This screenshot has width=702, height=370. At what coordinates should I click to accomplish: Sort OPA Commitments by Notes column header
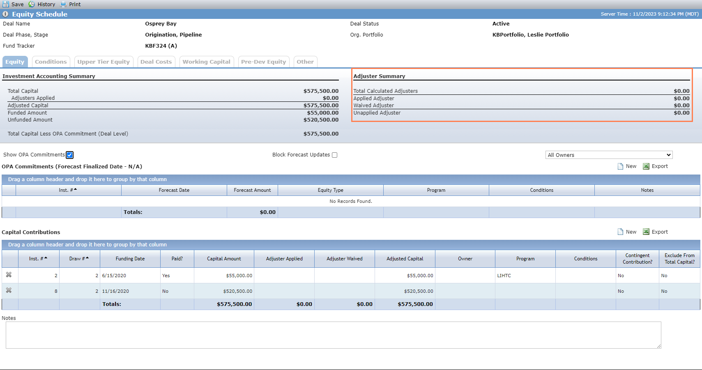[647, 190]
